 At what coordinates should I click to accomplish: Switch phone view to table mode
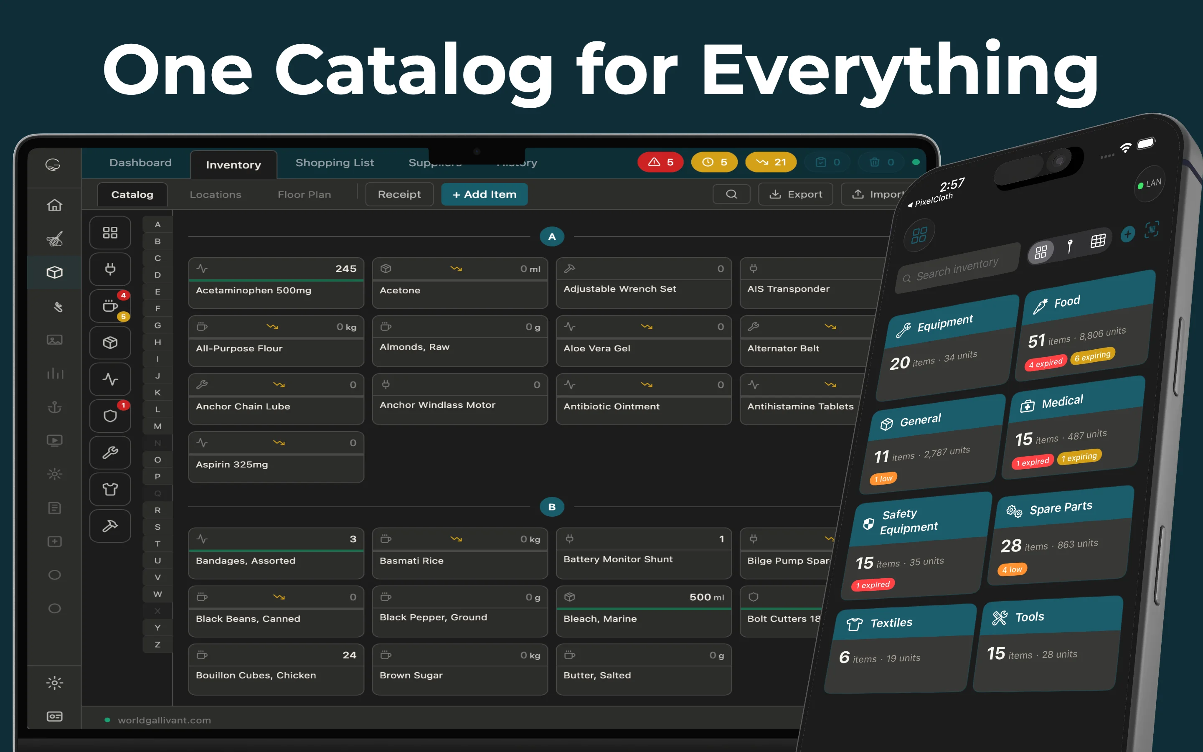pyautogui.click(x=1098, y=241)
